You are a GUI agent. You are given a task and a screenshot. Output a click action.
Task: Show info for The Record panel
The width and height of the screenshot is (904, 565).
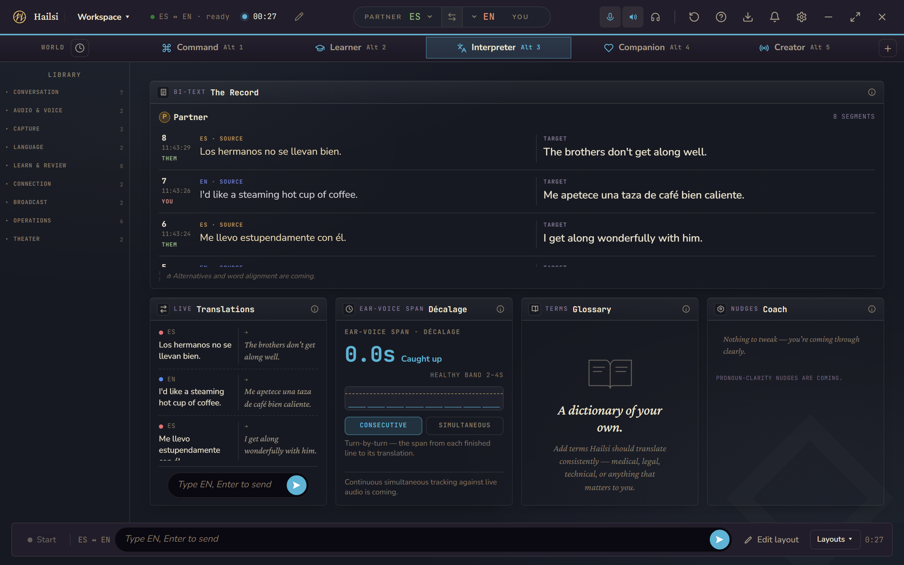click(x=872, y=92)
